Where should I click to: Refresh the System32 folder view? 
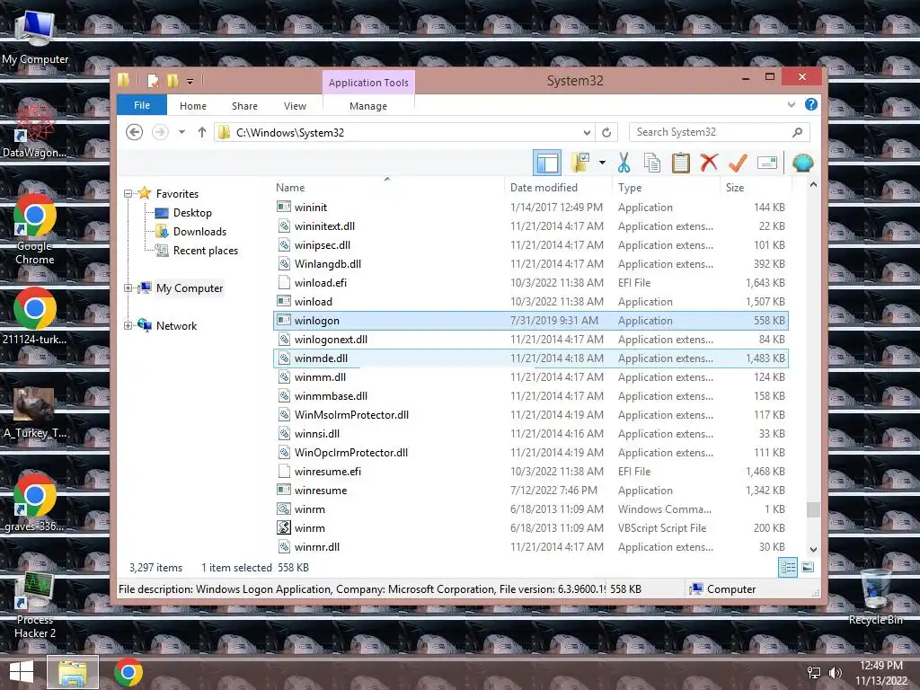click(x=606, y=133)
